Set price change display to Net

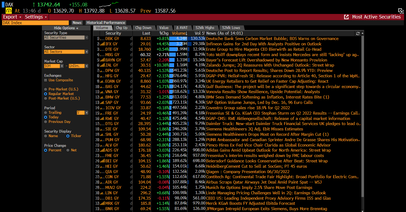pos(68,150)
